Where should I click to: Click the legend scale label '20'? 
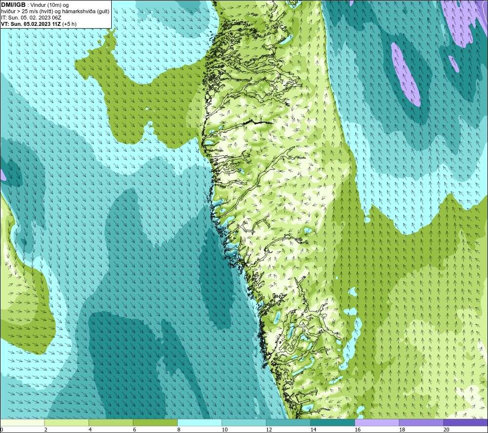click(x=447, y=430)
